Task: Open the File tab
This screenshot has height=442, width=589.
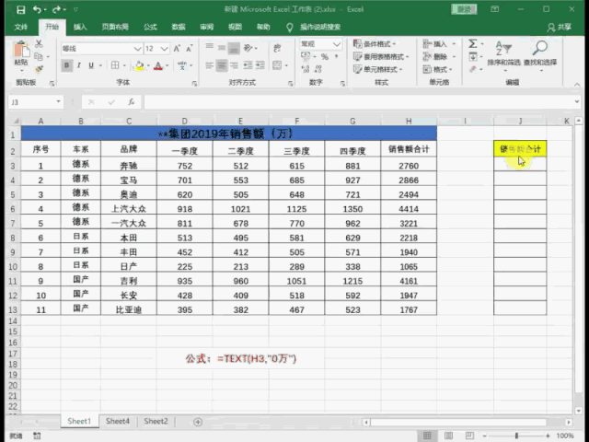Action: pos(21,27)
